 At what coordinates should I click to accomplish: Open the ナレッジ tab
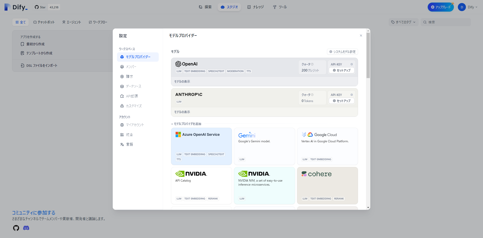[256, 7]
